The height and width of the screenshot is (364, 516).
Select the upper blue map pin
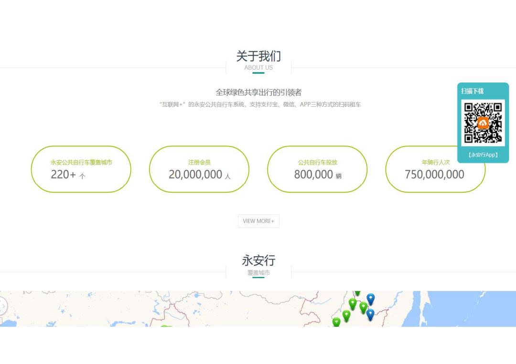tap(371, 299)
